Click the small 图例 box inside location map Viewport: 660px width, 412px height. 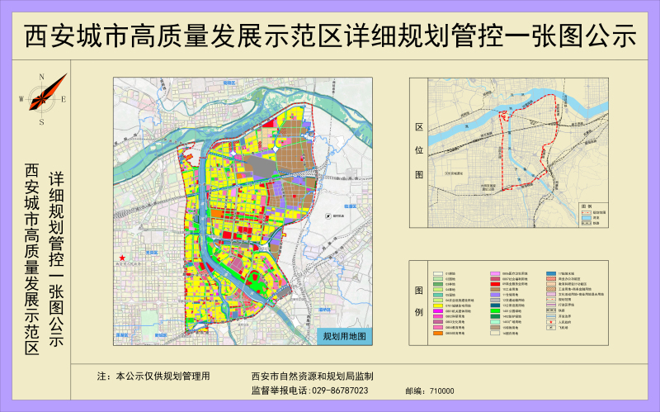593,215
